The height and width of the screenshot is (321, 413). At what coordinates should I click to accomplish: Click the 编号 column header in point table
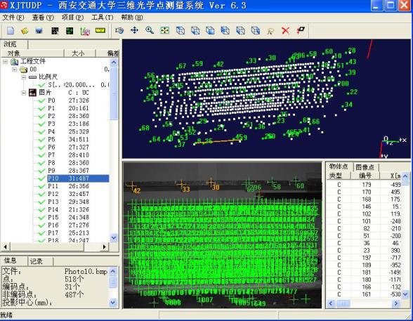pos(365,176)
